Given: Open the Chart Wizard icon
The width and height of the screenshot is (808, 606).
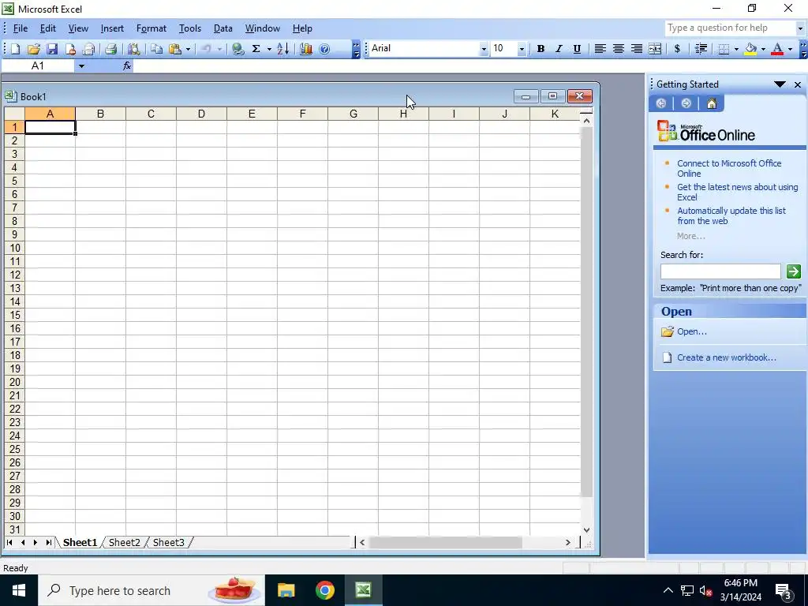Looking at the screenshot, I should pyautogui.click(x=306, y=49).
